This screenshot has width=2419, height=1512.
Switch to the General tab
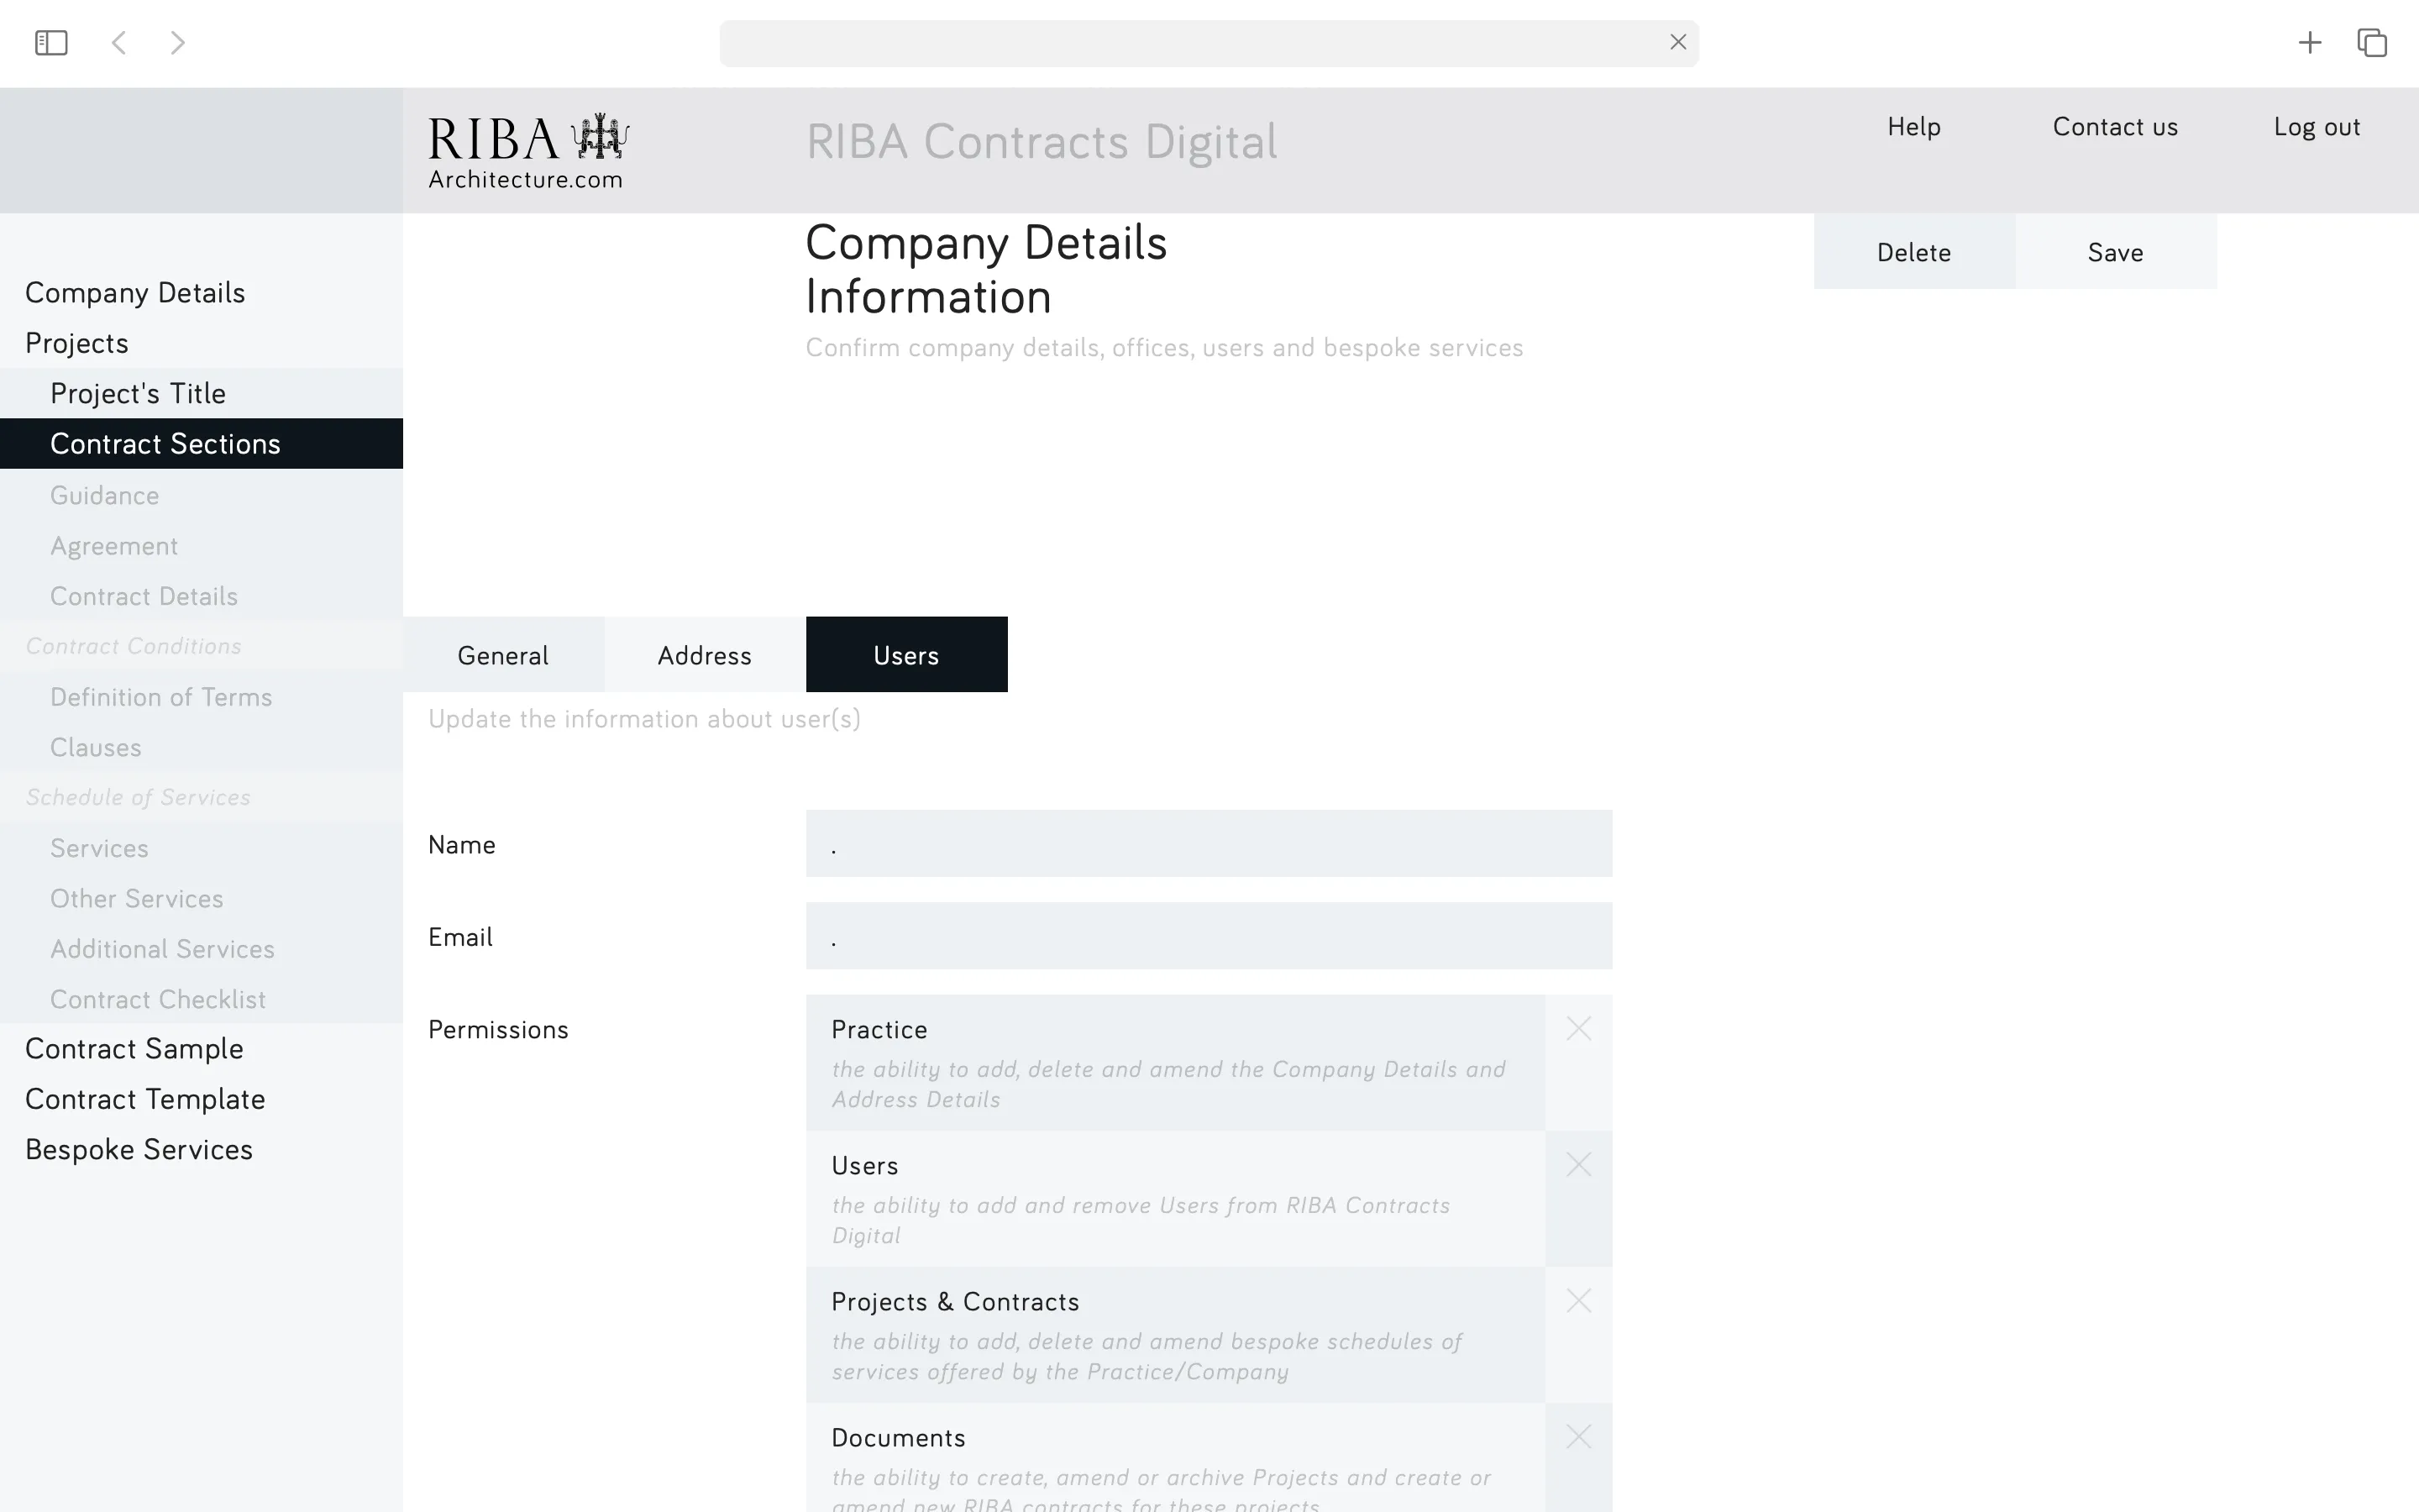click(503, 655)
